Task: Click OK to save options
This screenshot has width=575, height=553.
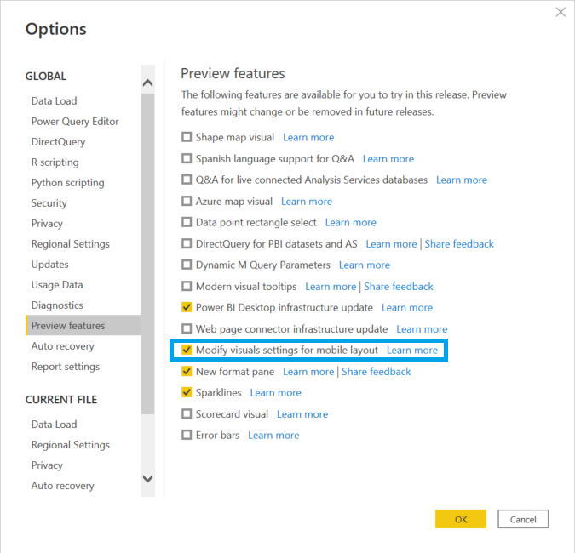Action: point(460,519)
